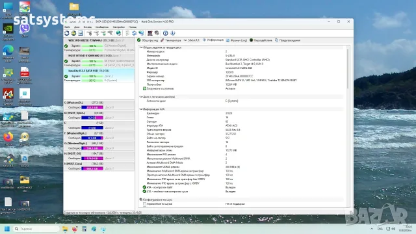
Task: Click the refresh disks toolbar icon
Action: click(x=67, y=33)
